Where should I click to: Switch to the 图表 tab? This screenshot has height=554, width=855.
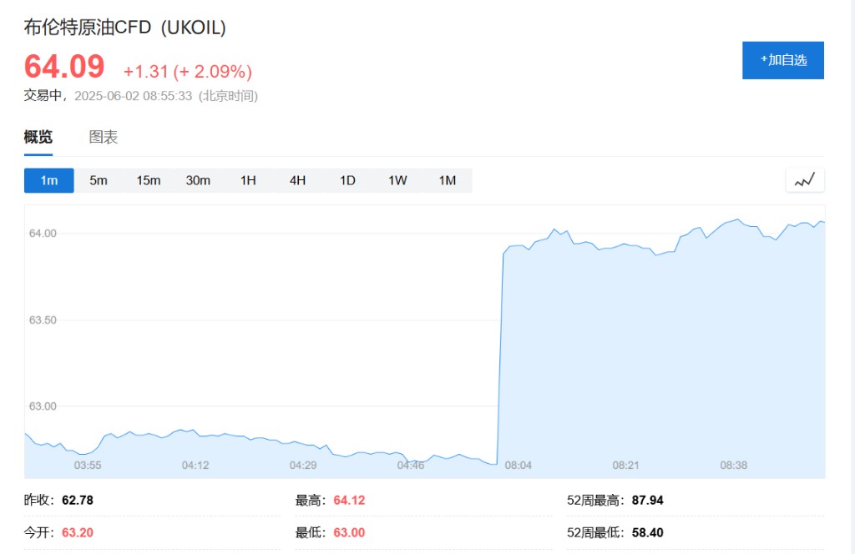[103, 137]
